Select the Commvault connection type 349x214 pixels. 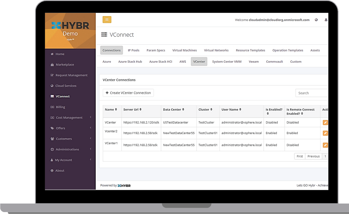275,62
